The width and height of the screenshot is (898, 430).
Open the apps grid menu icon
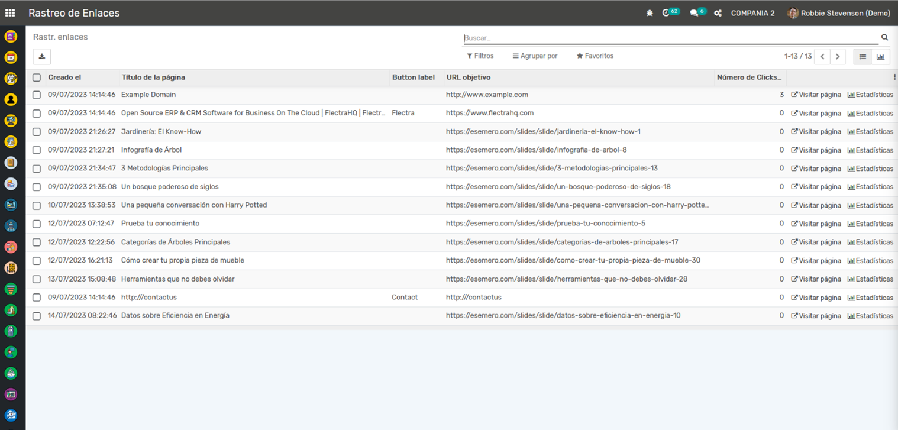pyautogui.click(x=10, y=13)
